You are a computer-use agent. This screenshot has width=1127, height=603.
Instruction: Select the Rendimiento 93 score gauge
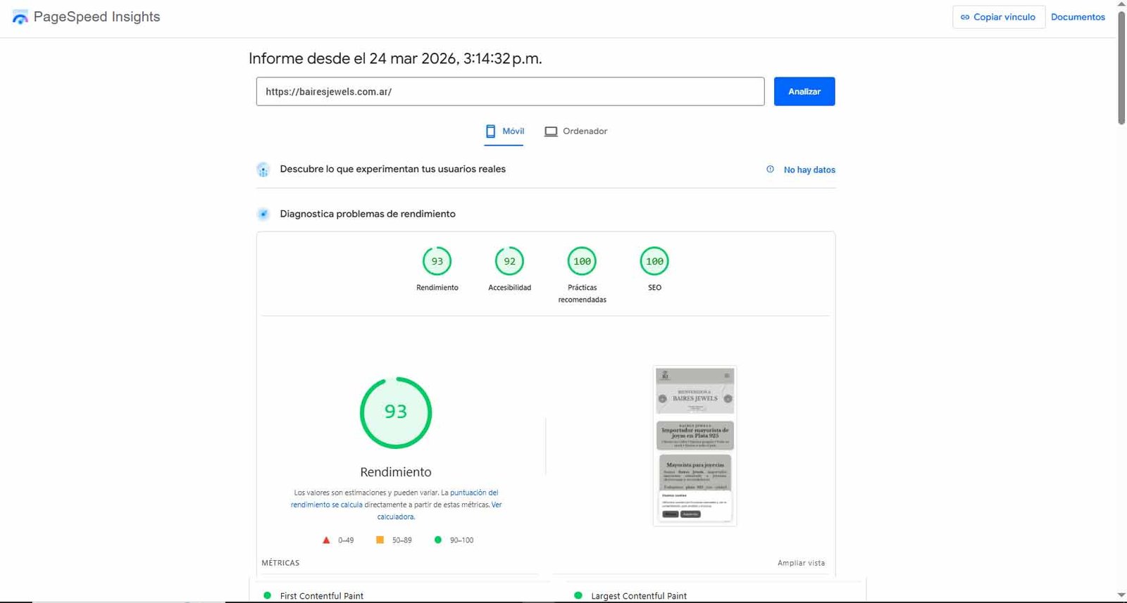pos(437,262)
